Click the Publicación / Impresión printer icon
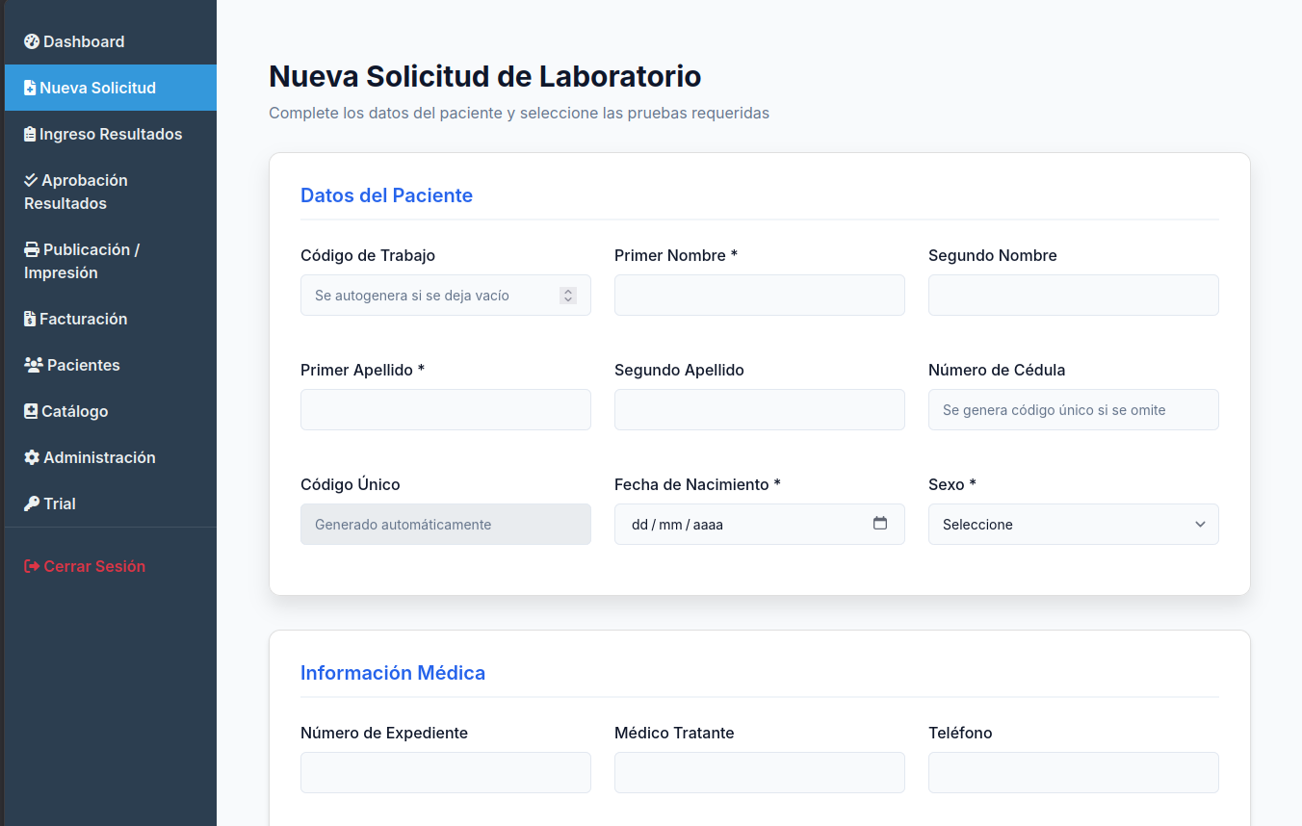The width and height of the screenshot is (1302, 826). pos(32,249)
